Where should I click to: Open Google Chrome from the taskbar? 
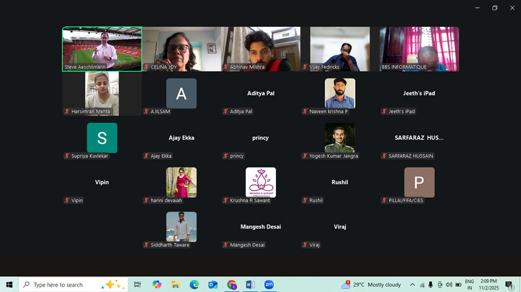click(232, 285)
